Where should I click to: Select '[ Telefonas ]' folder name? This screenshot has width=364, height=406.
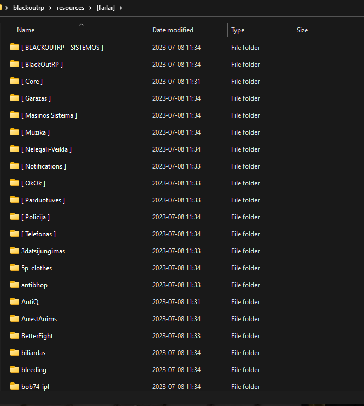pos(39,234)
